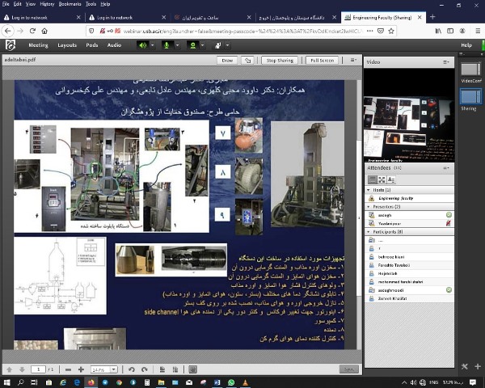Click the Draw button

tap(227, 61)
